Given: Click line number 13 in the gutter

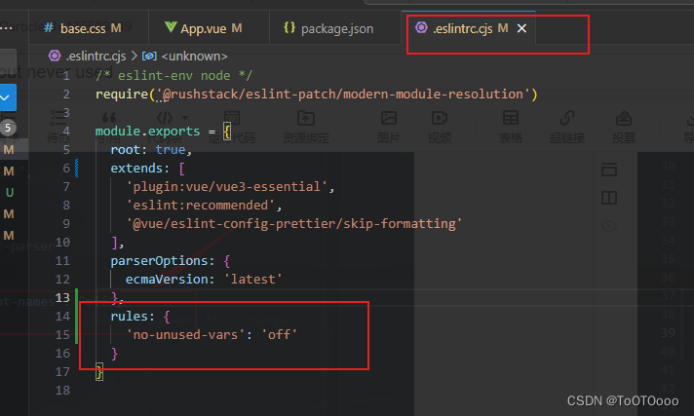Looking at the screenshot, I should pos(62,297).
